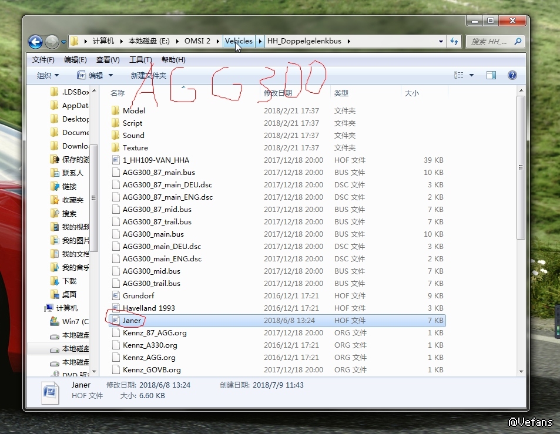Click the 联系人 contacts folder icon

point(55,173)
